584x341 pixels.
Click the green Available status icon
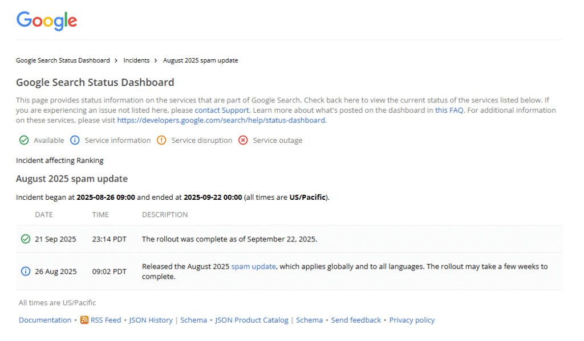point(24,140)
